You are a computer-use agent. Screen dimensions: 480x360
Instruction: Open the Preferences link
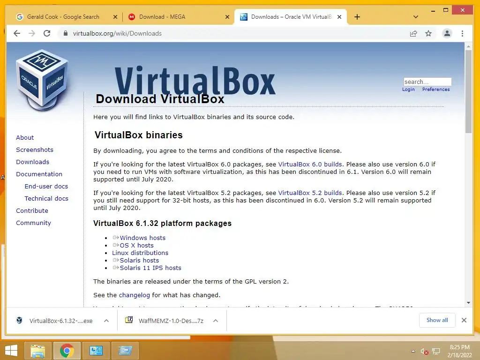tap(436, 90)
